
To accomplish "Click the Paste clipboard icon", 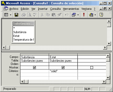I will point(54,15).
